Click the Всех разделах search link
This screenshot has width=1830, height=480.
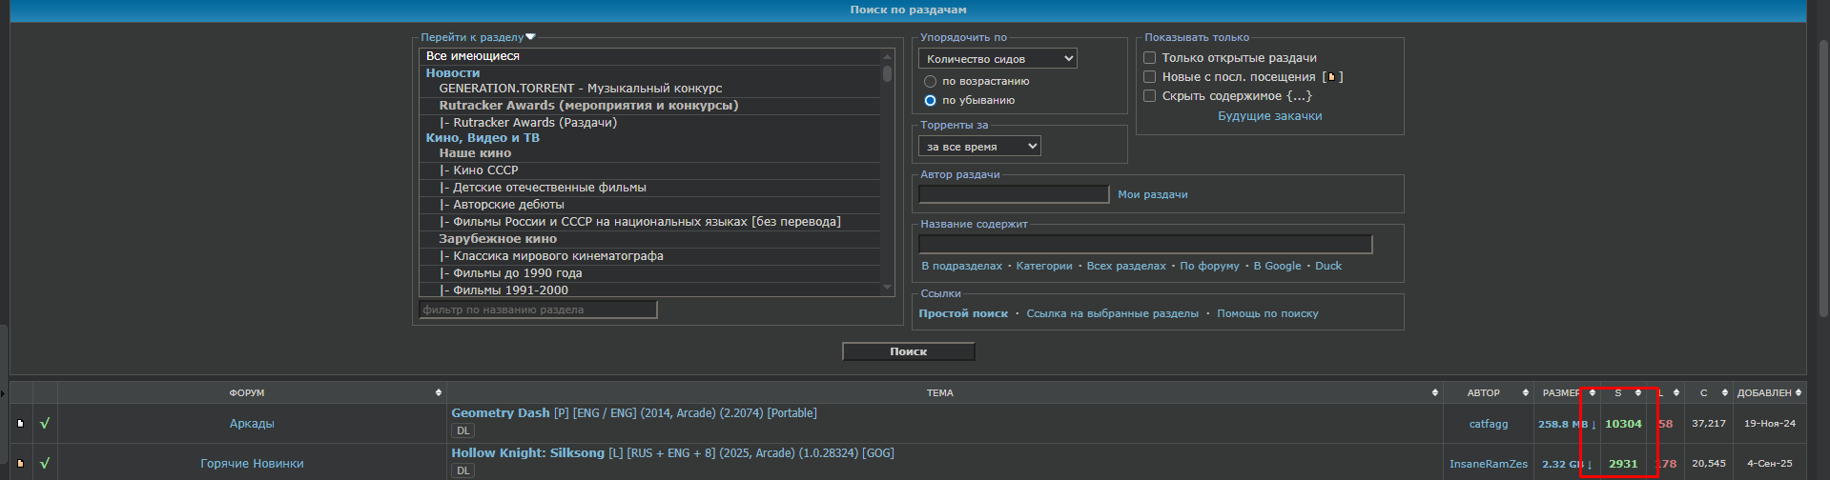tap(1126, 266)
